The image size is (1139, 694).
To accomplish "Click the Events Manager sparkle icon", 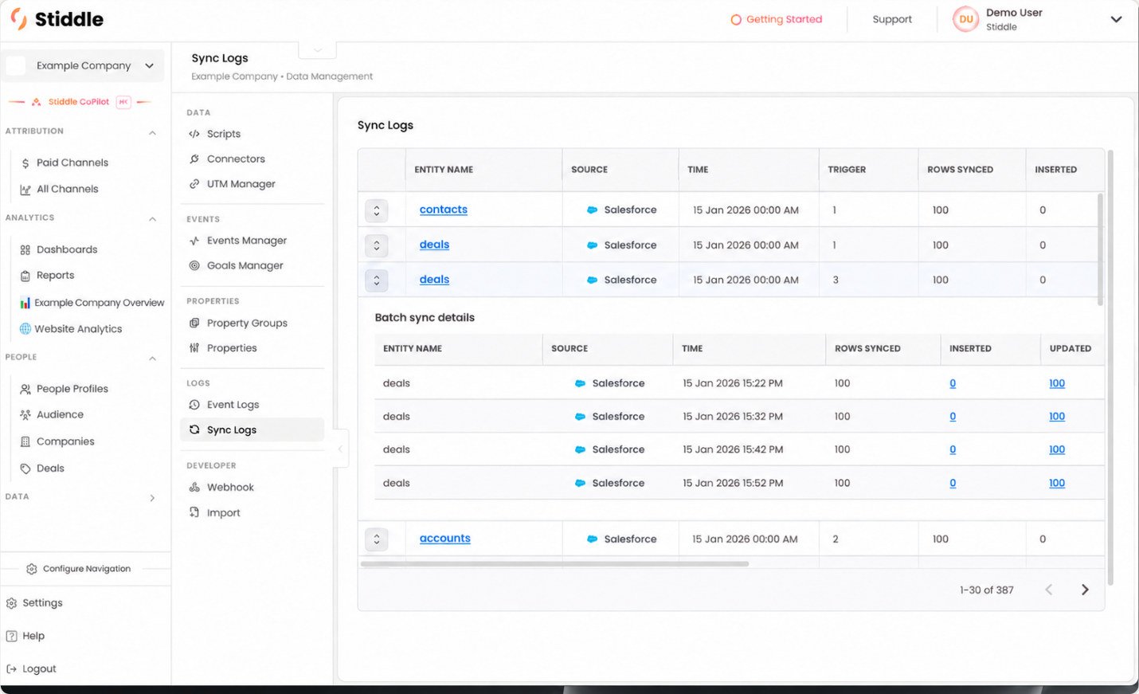I will click(x=194, y=241).
